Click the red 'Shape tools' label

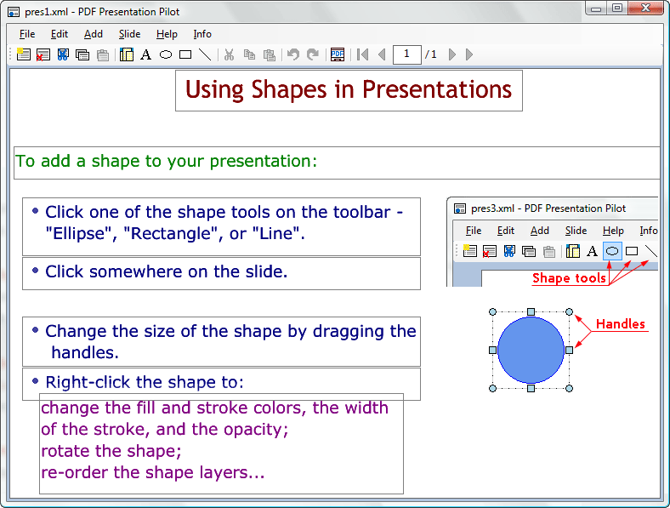569,278
